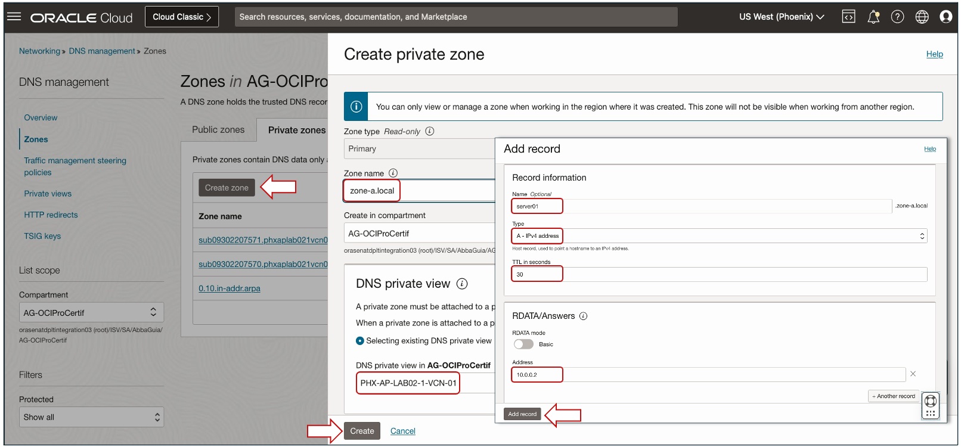Click the Create button

(362, 431)
